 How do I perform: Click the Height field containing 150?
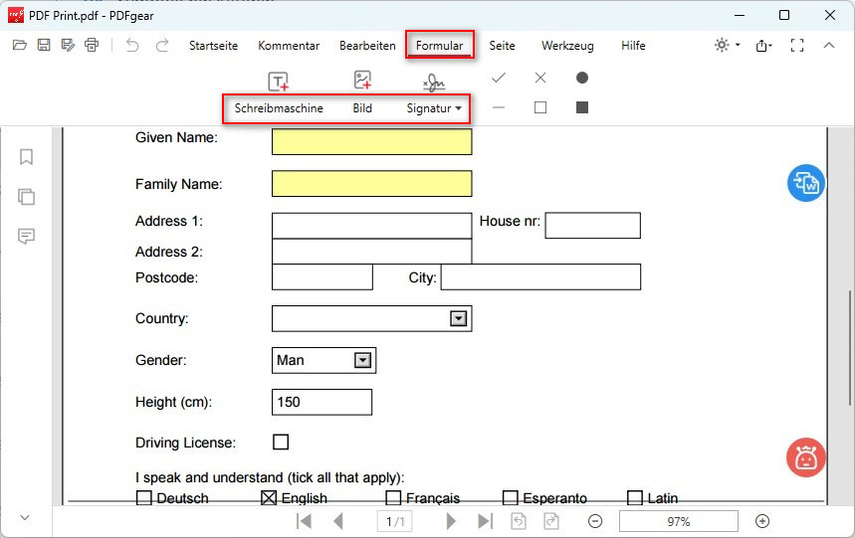[x=321, y=402]
